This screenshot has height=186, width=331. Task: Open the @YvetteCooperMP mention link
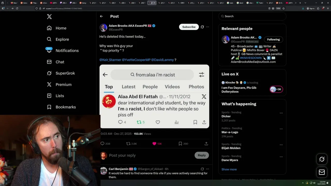tap(136, 60)
